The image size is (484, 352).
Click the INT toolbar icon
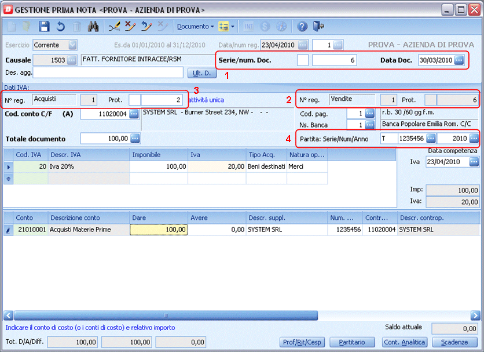248,27
